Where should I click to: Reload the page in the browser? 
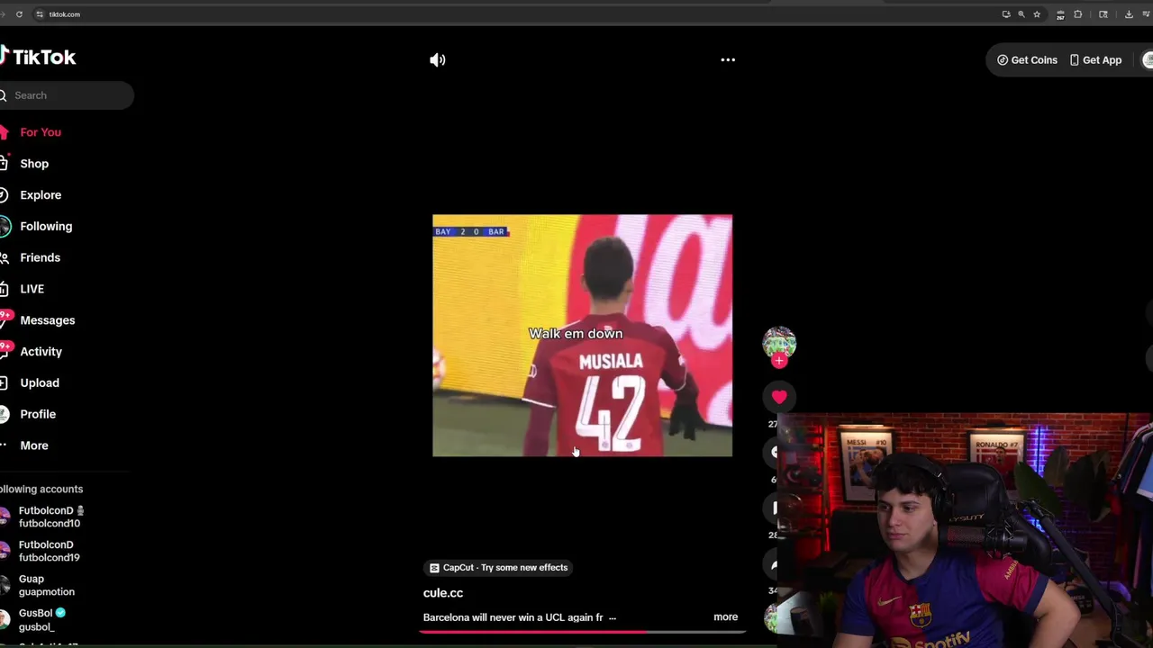[19, 14]
